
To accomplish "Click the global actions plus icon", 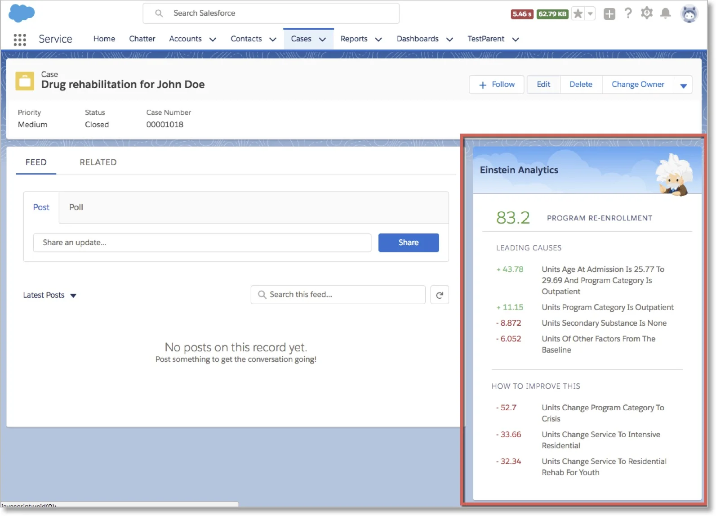I will [609, 14].
